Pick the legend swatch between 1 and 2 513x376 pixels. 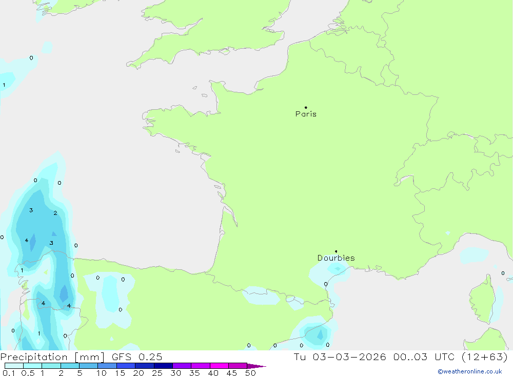point(51,366)
